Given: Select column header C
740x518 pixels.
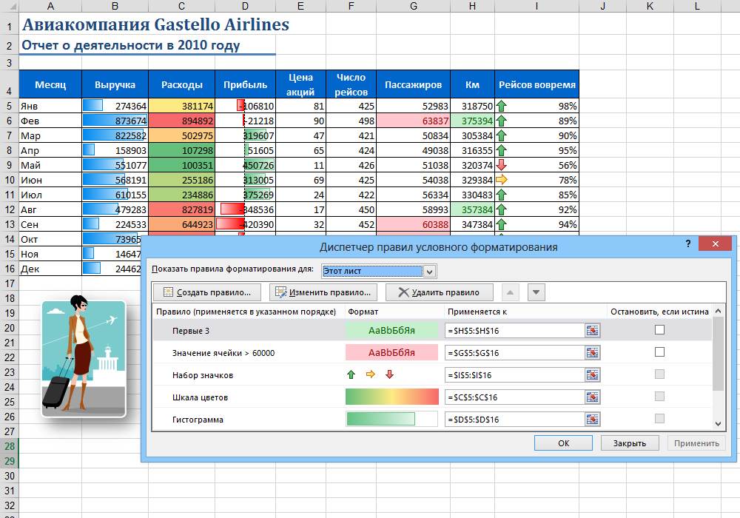Looking at the screenshot, I should 182,6.
